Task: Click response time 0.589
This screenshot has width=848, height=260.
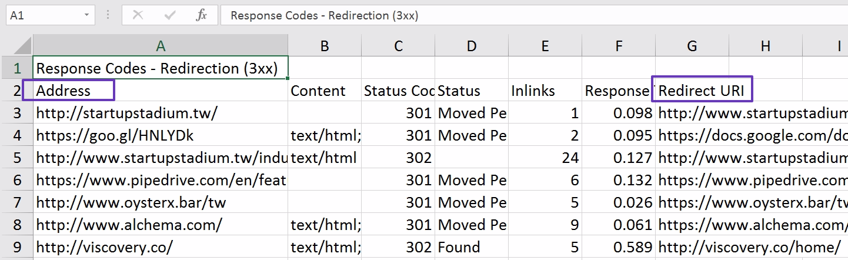Action: 619,246
